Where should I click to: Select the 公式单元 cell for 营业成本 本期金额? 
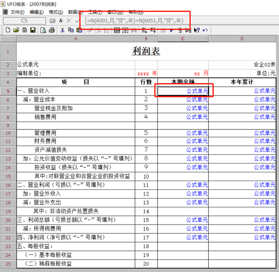coord(183,100)
